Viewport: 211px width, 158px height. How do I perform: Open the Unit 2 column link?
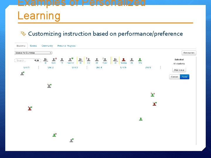pyautogui.click(x=51, y=67)
